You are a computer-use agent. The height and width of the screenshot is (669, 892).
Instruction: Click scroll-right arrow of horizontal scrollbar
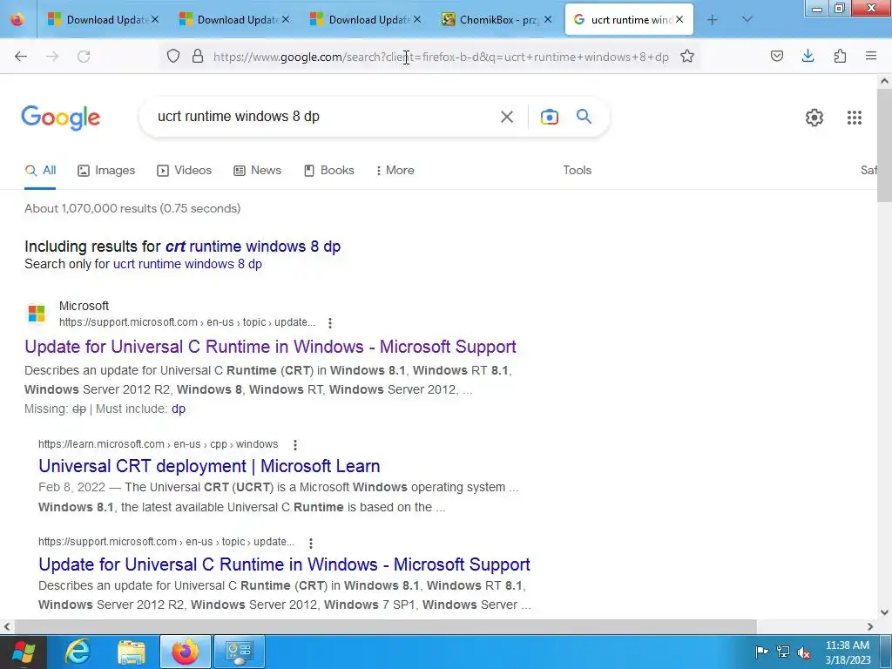(870, 626)
